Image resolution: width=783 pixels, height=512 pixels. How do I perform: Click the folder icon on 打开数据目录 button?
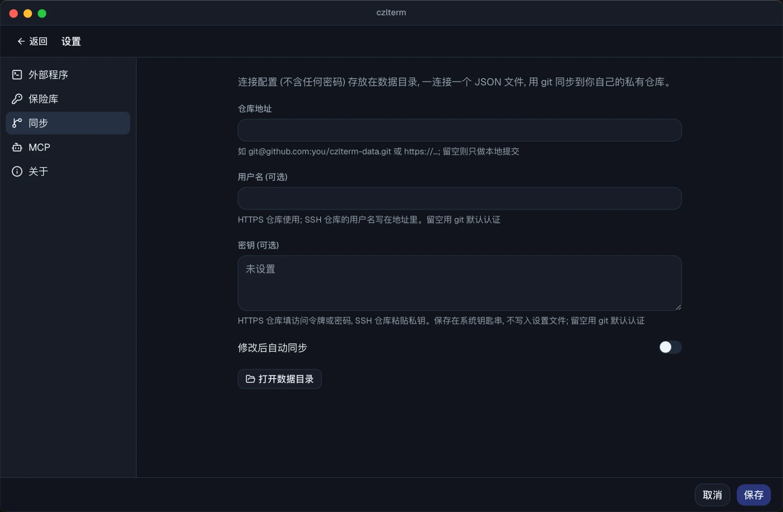point(250,379)
